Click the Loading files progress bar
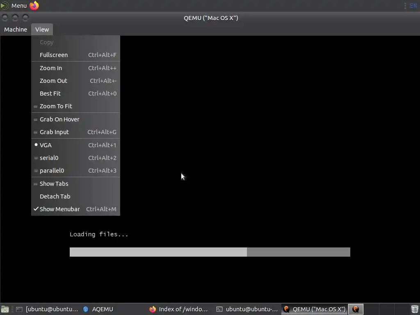Screen dimensions: 420x315 (x=210, y=252)
